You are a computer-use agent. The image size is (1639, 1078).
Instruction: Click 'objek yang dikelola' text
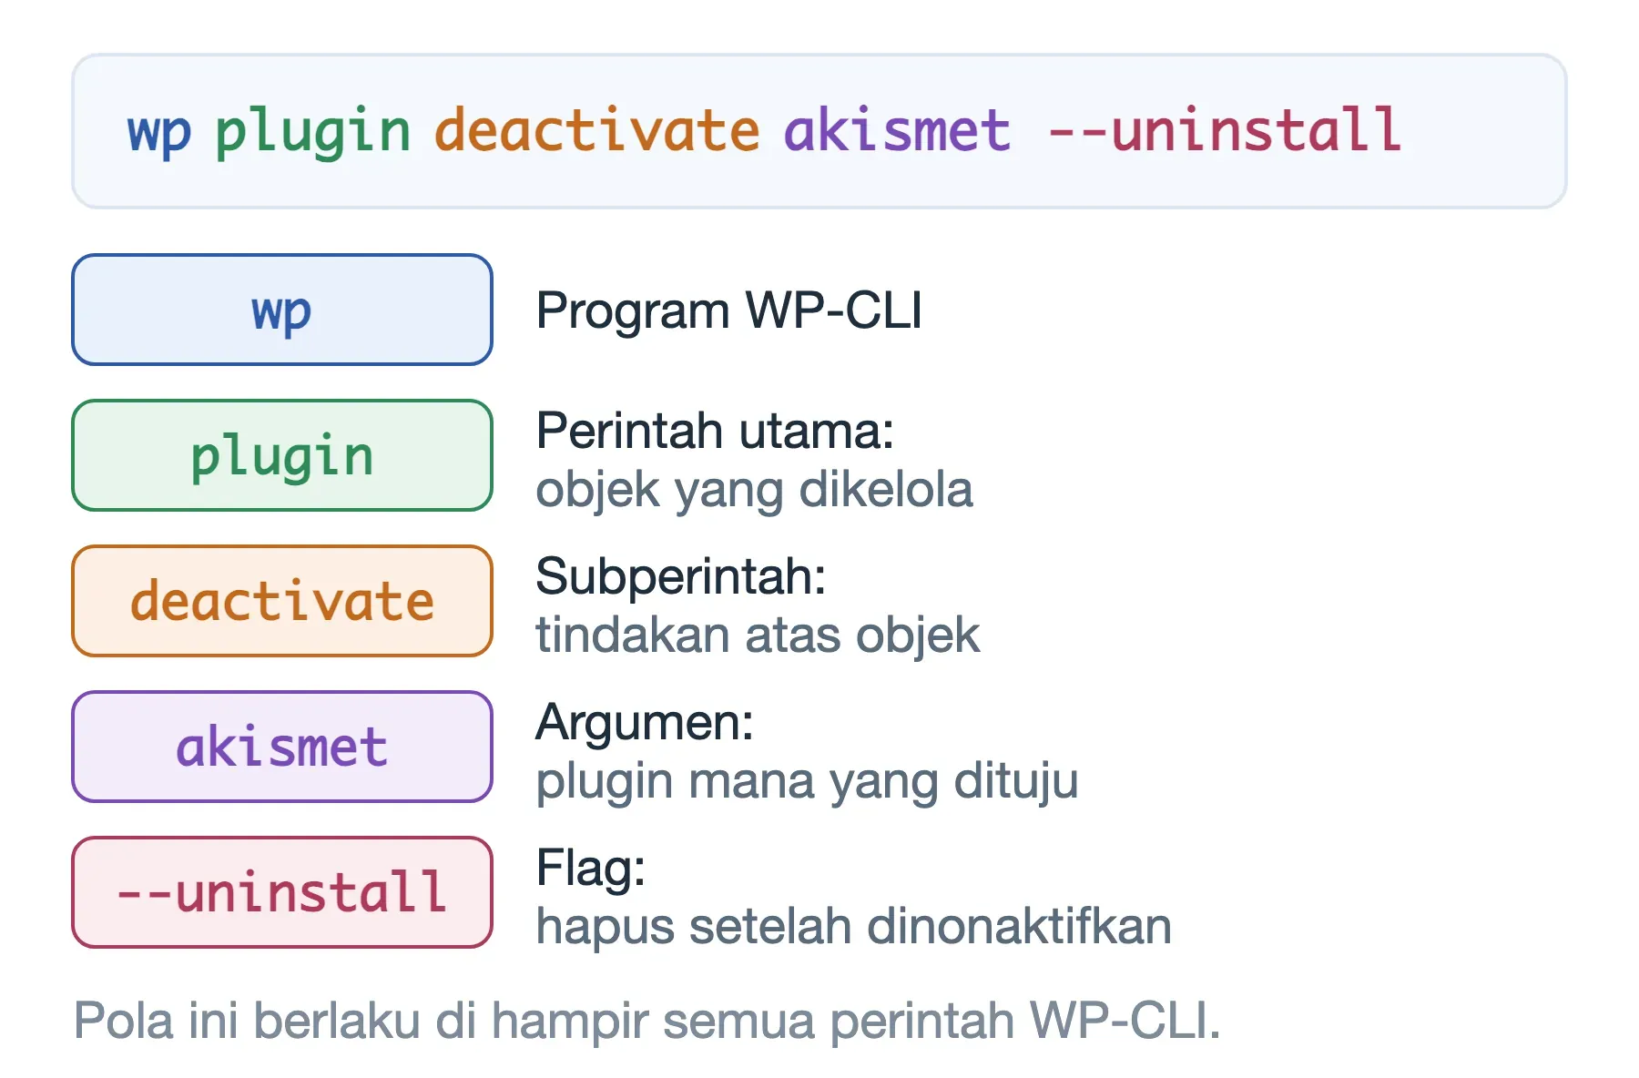click(754, 492)
